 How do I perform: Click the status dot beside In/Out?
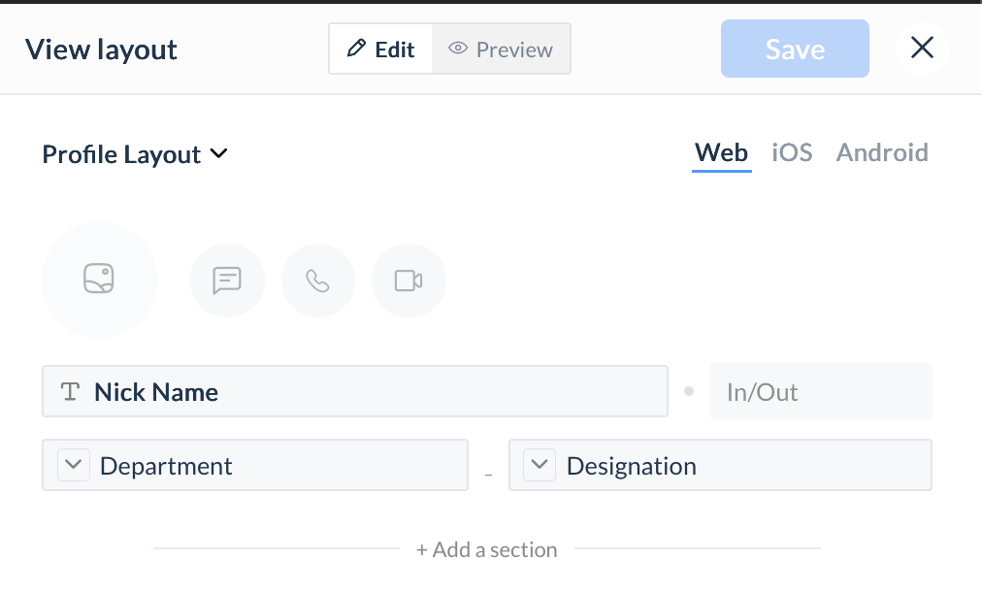click(x=689, y=391)
